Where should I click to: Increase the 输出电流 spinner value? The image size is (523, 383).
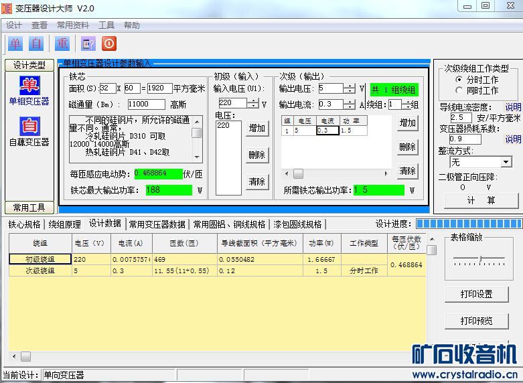point(349,102)
